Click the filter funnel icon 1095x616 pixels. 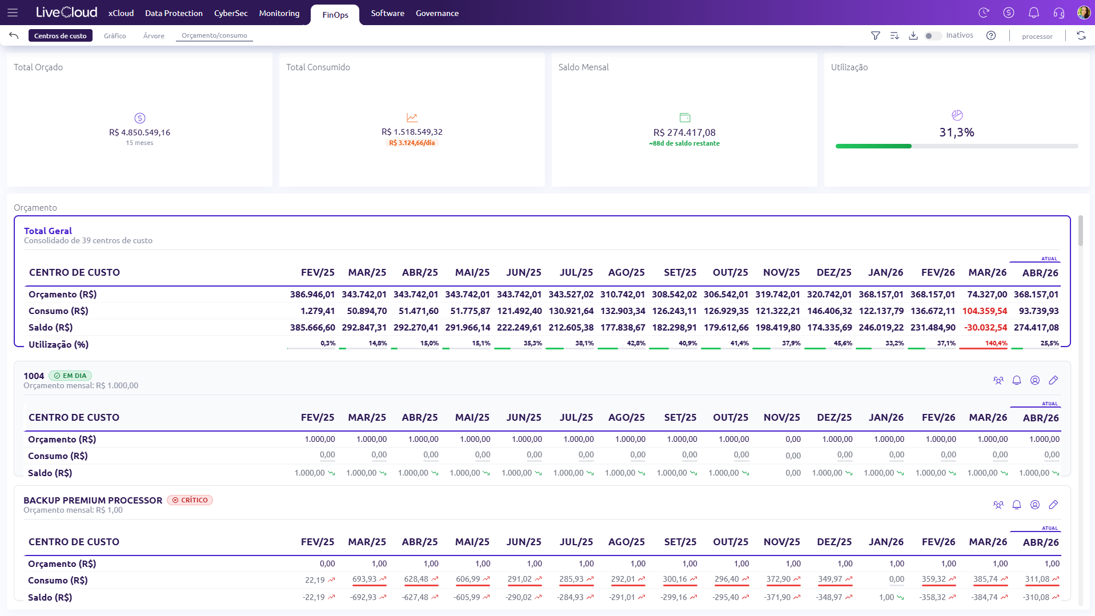tap(875, 36)
